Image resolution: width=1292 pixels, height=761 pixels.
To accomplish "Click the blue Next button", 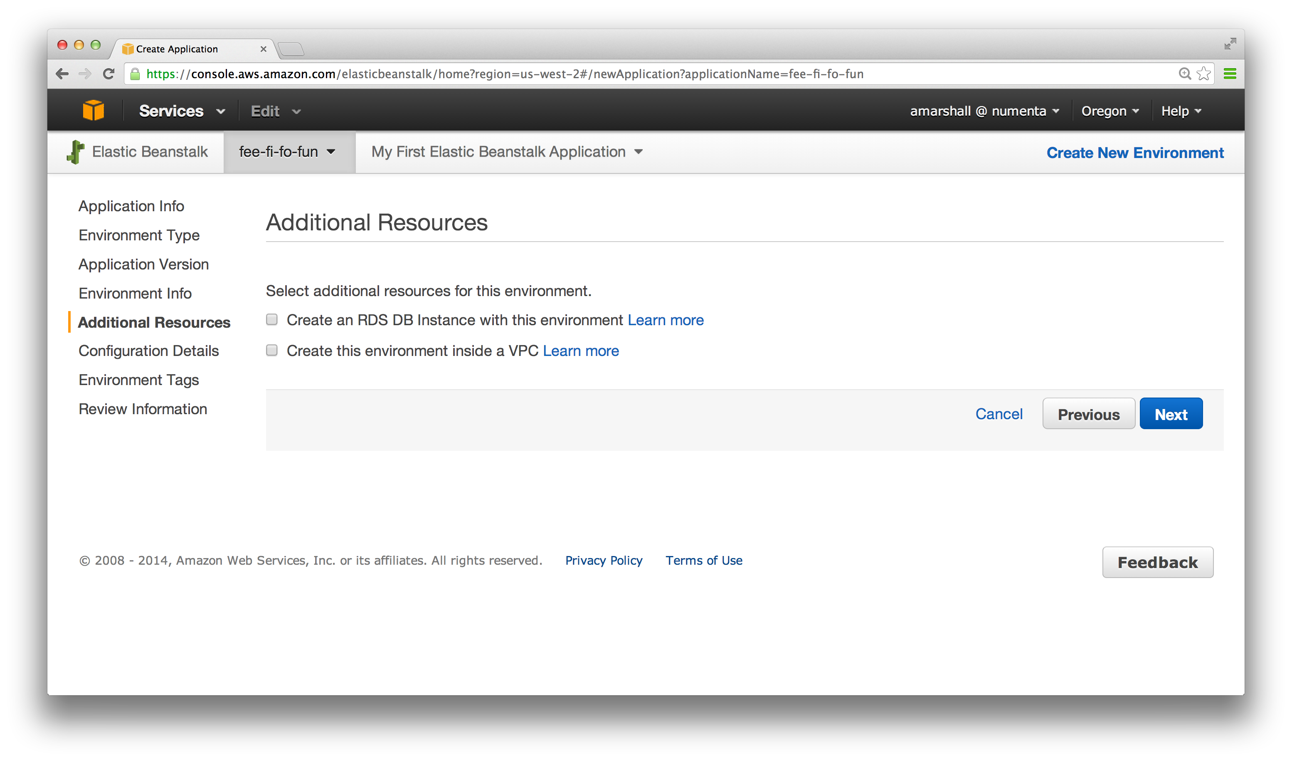I will 1171,414.
